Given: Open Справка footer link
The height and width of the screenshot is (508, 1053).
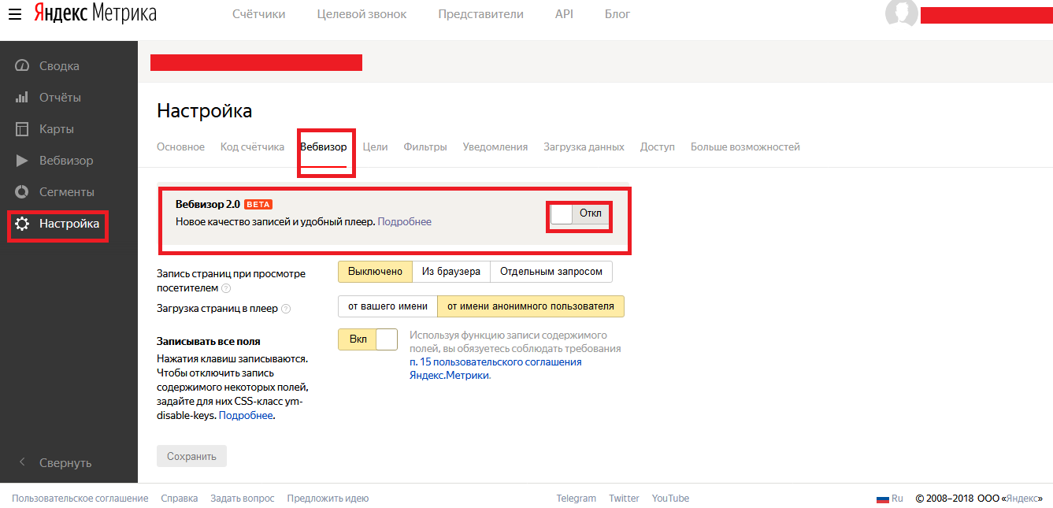Looking at the screenshot, I should (x=180, y=499).
